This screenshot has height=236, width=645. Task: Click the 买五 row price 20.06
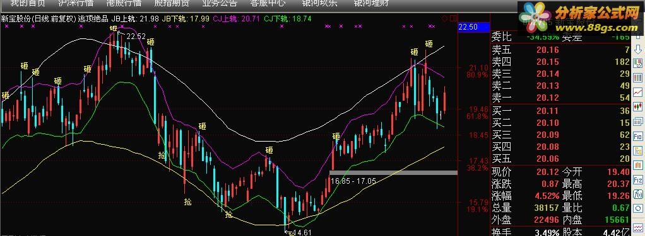tap(548, 159)
